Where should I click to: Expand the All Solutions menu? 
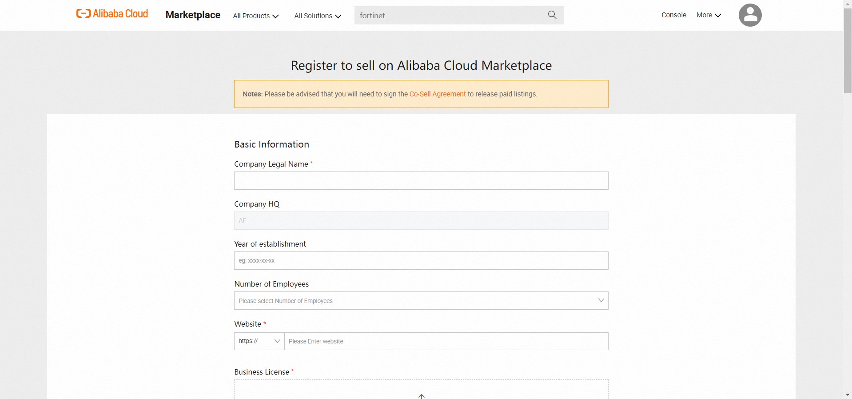(x=318, y=16)
